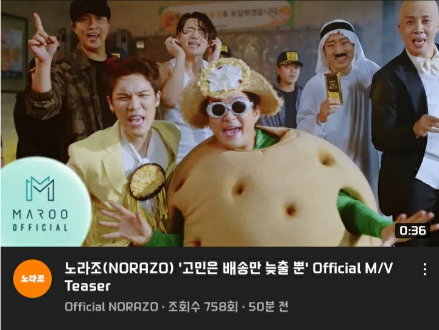Click the Korean banner on the back wall
439x330 pixels.
click(227, 15)
